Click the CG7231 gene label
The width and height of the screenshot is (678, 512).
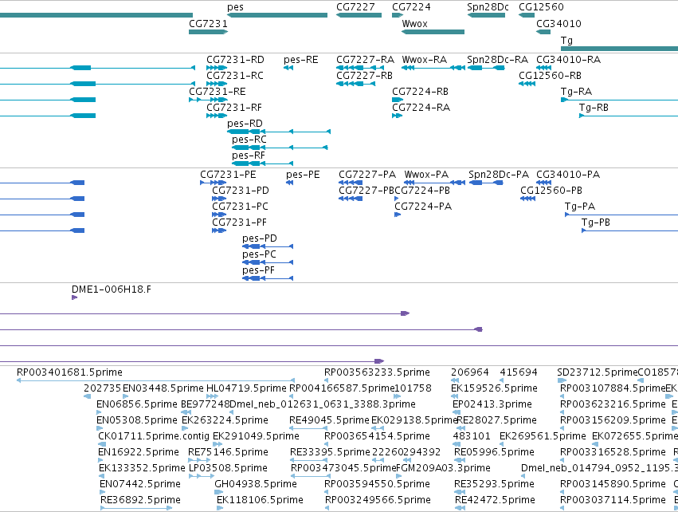point(208,24)
